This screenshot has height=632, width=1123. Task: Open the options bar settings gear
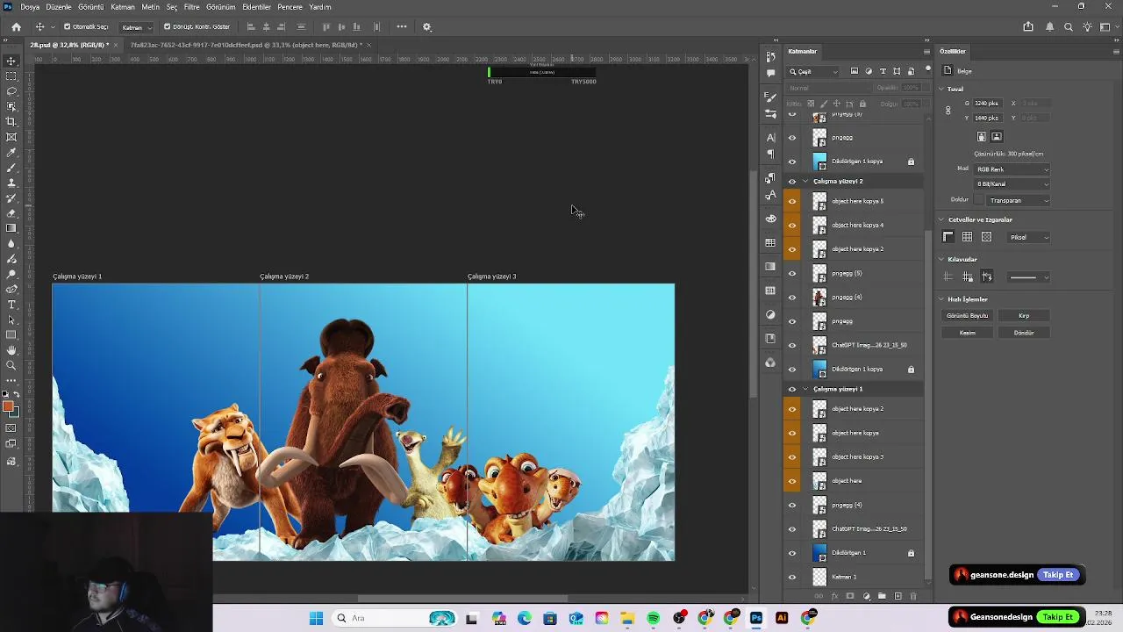pos(427,26)
